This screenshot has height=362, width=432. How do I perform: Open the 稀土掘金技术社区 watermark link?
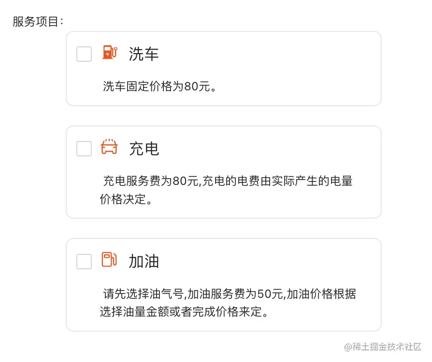click(x=383, y=347)
